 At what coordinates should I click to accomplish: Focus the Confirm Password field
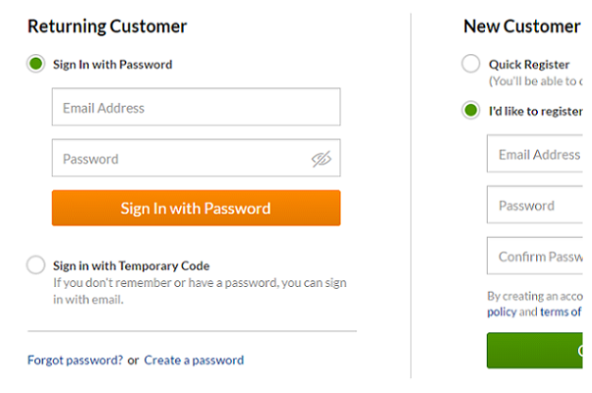(x=534, y=256)
